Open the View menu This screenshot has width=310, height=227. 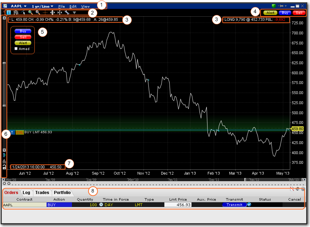[85, 6]
